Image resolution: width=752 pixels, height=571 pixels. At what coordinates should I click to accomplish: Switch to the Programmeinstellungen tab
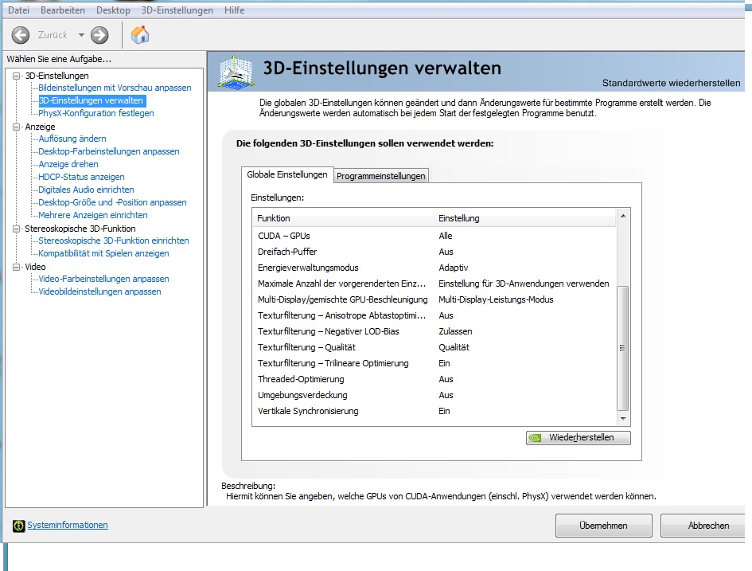pos(381,176)
